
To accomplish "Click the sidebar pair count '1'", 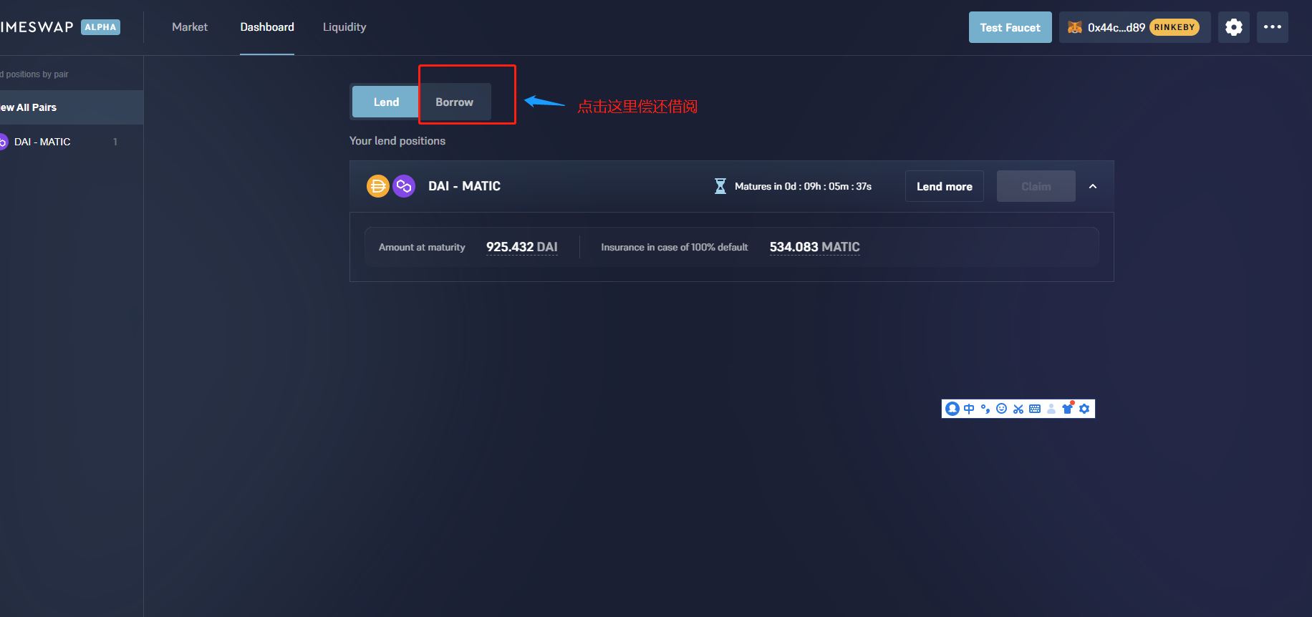I will pos(115,142).
